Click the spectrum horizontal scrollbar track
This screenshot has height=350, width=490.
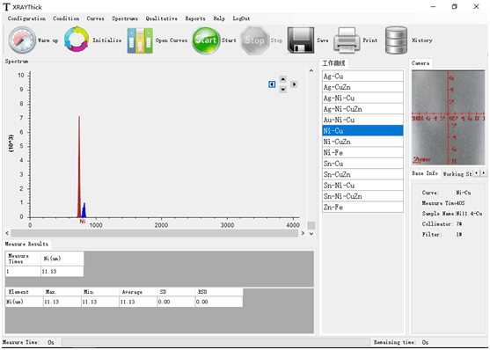(x=154, y=233)
